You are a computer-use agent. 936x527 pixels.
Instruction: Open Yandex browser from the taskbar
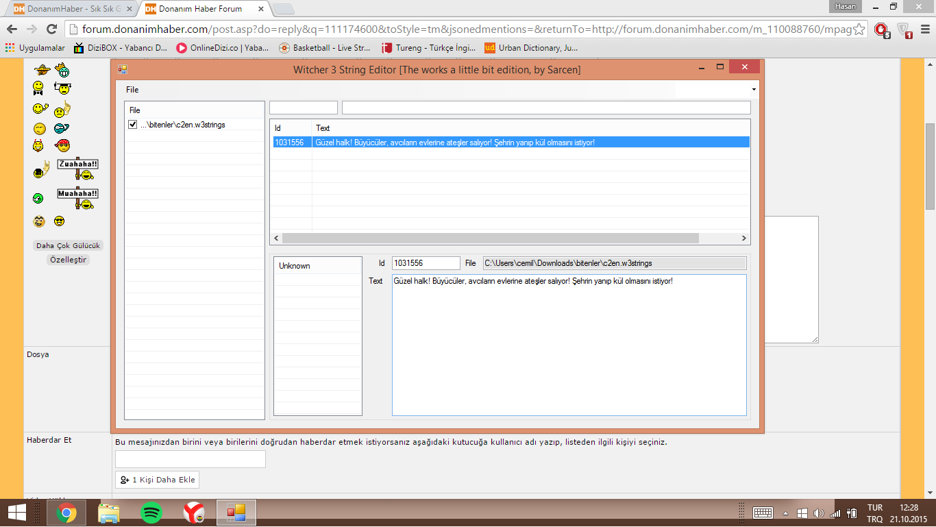[x=193, y=513]
